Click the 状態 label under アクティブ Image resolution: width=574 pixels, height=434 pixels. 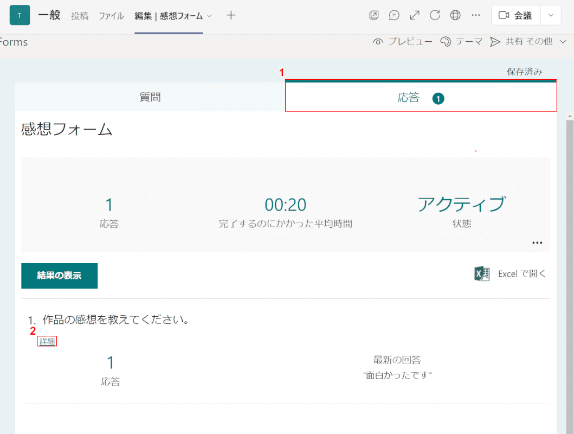[x=462, y=224]
